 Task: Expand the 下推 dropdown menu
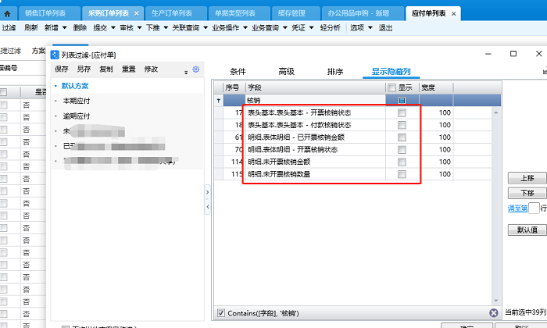(159, 27)
